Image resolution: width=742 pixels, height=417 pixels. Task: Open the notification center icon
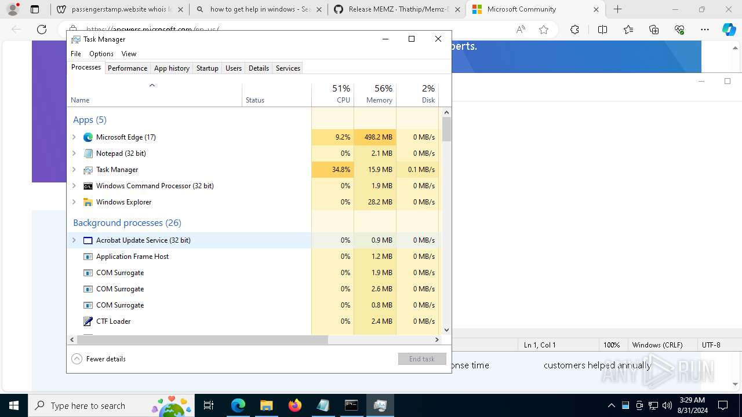723,405
